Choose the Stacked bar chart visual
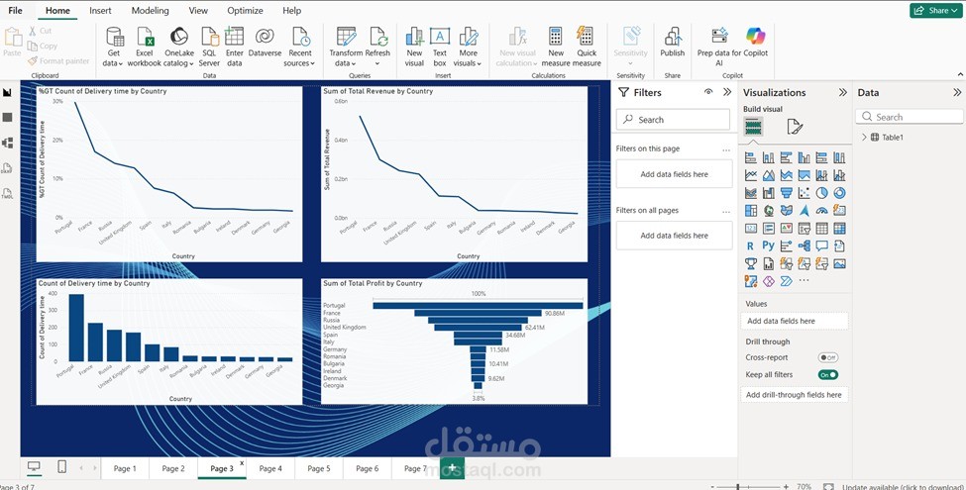Screen dimensions: 966x490 (750, 157)
